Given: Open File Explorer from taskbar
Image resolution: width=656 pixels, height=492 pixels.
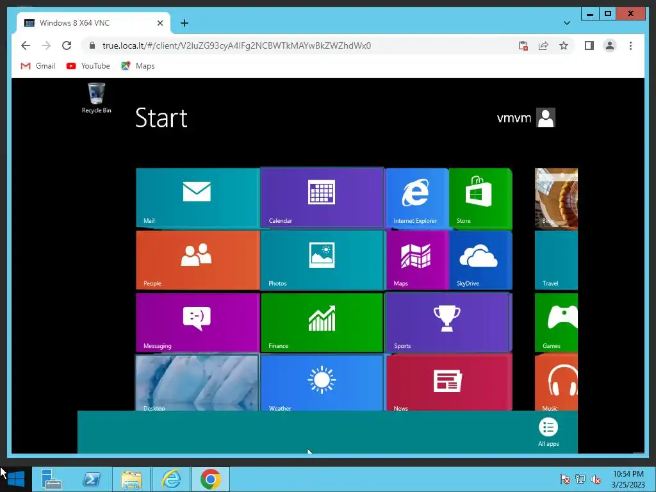Looking at the screenshot, I should (x=131, y=479).
